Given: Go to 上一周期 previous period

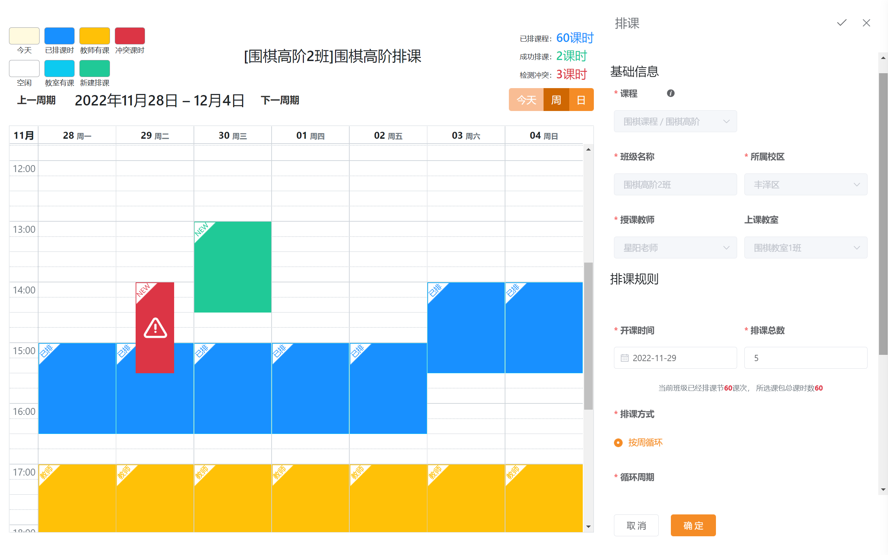Looking at the screenshot, I should point(36,100).
